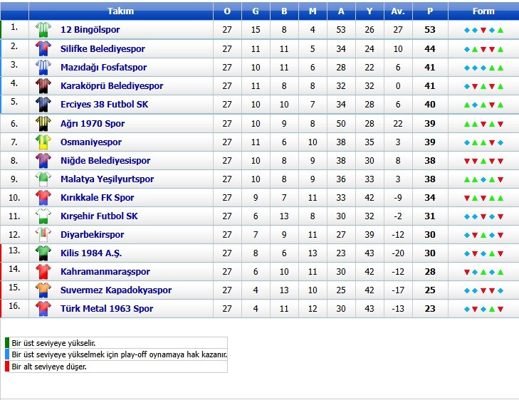Screen dimensions: 519x400
Task: Open the Mazıdağı Fosfatspor team link
Action: 103,68
